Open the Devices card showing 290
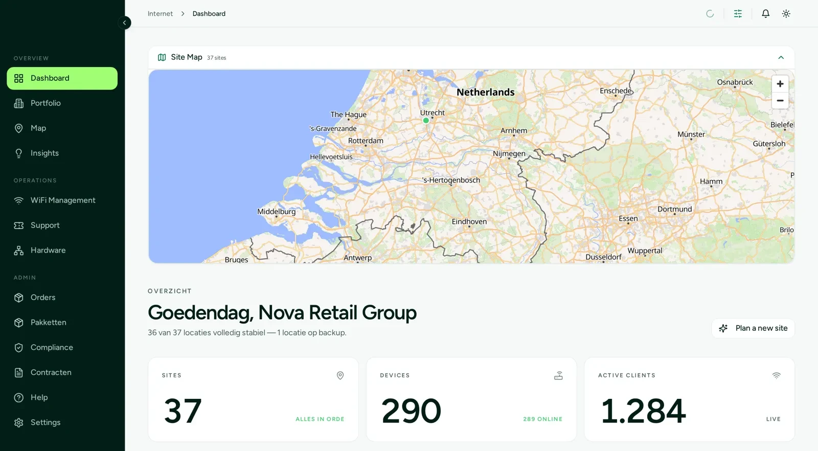818x451 pixels. pos(471,399)
